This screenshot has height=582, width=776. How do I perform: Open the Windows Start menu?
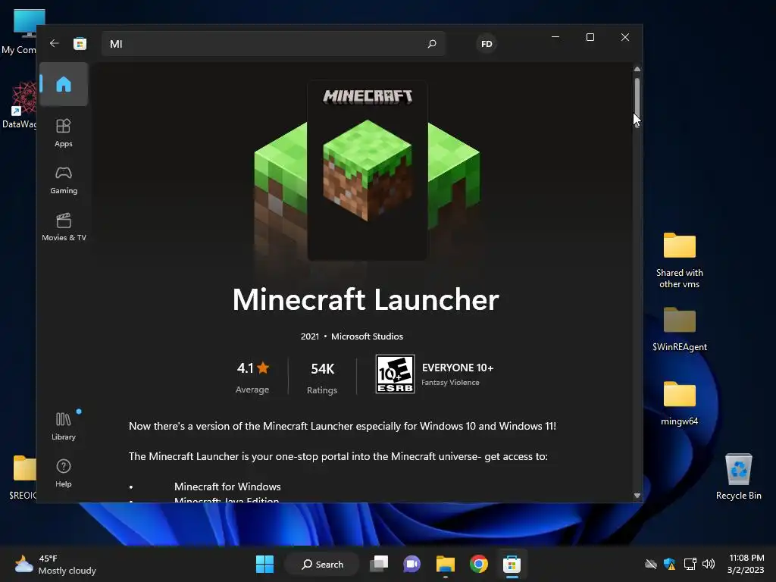tap(264, 564)
